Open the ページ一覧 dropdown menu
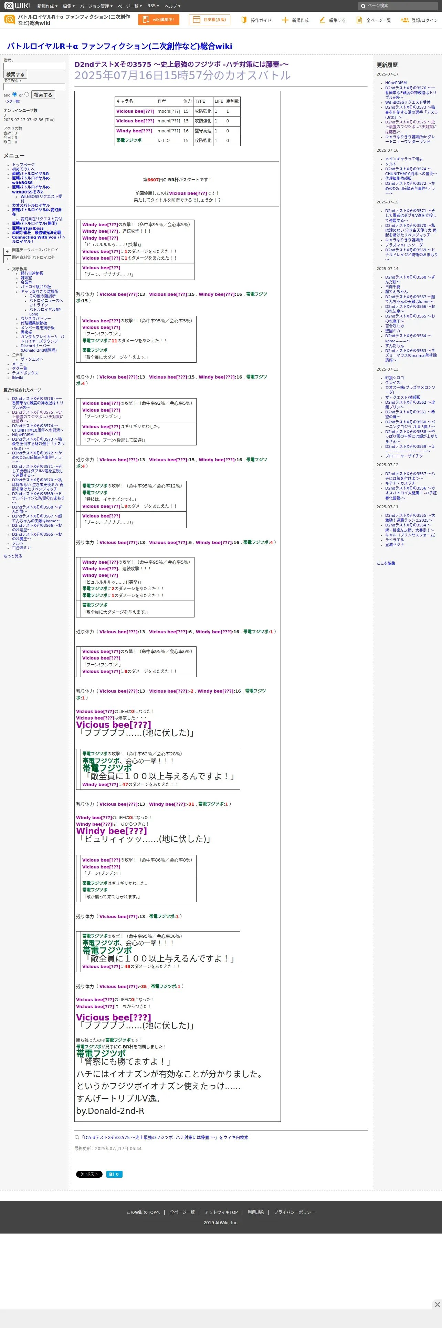The image size is (442, 1328). pos(130,6)
